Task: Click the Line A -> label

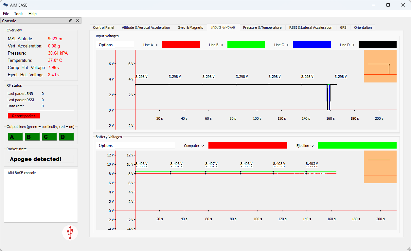Action: pyautogui.click(x=151, y=45)
